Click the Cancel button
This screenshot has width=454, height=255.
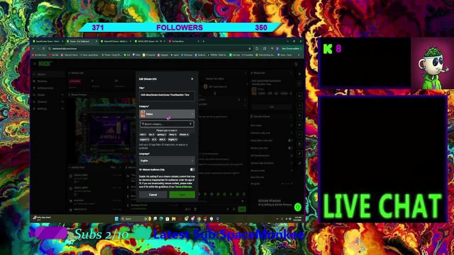click(x=153, y=195)
